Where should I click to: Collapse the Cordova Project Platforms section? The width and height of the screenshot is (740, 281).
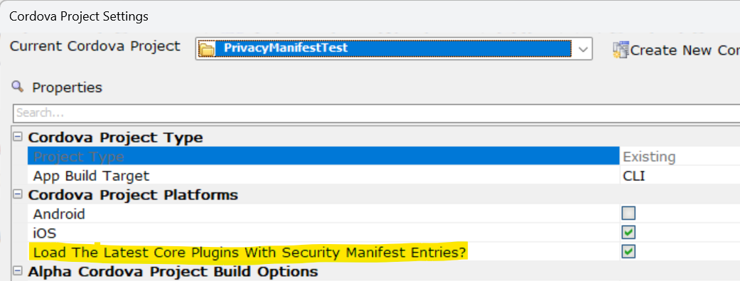(x=18, y=194)
